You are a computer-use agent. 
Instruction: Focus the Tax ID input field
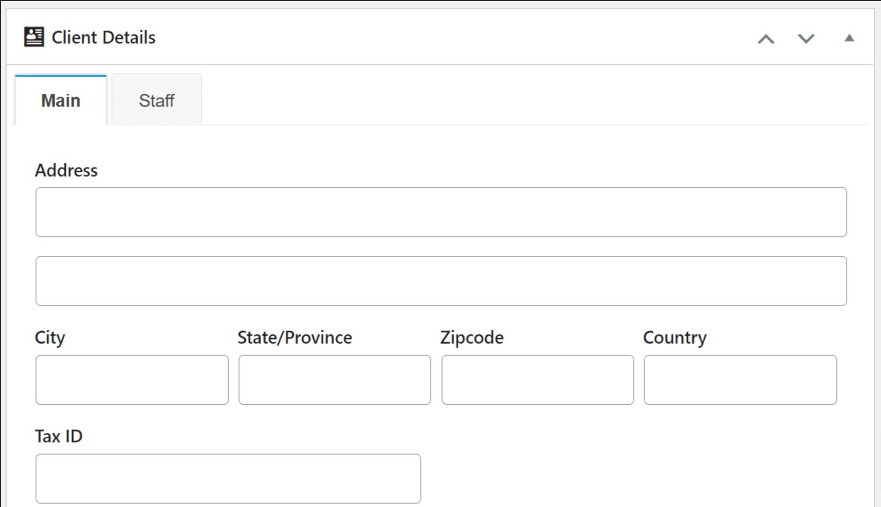(x=227, y=478)
